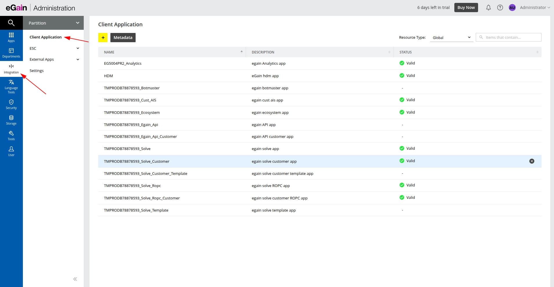Open the Metadata view
554x287 pixels.
click(123, 37)
